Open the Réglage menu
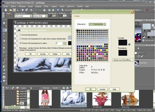 (38, 6)
